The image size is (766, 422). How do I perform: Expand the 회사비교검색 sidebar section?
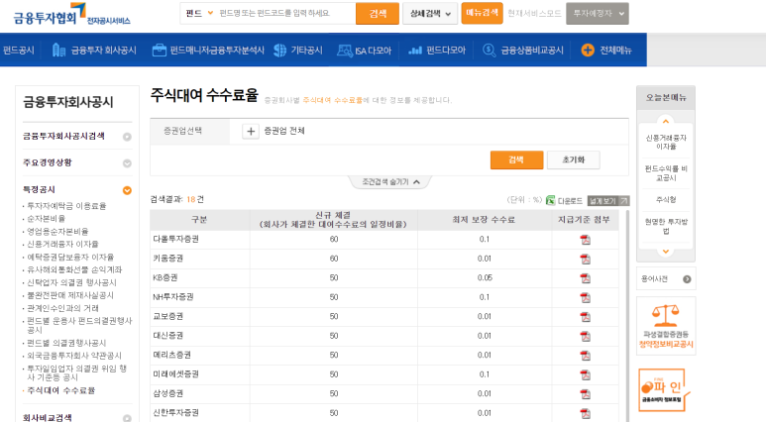point(127,418)
